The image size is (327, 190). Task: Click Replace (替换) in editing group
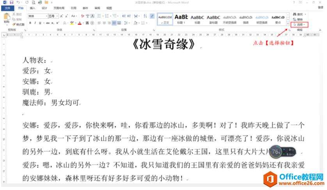tap(298, 19)
